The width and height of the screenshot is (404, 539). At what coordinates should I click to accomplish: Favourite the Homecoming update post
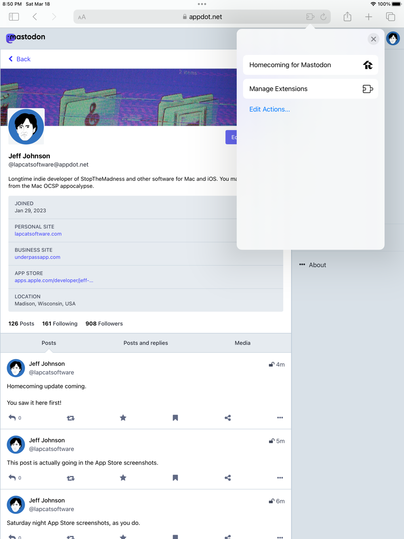click(123, 418)
